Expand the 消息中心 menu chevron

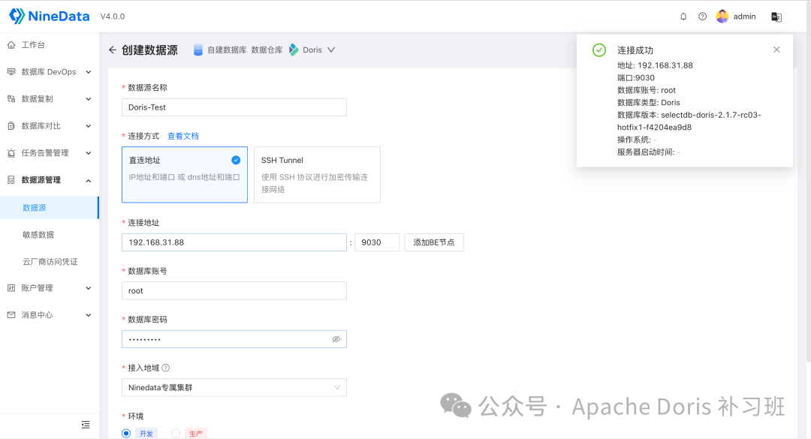(x=89, y=315)
